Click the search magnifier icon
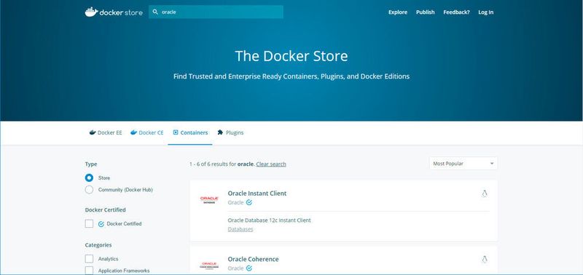Viewport: 583px width, 275px height. click(x=155, y=12)
